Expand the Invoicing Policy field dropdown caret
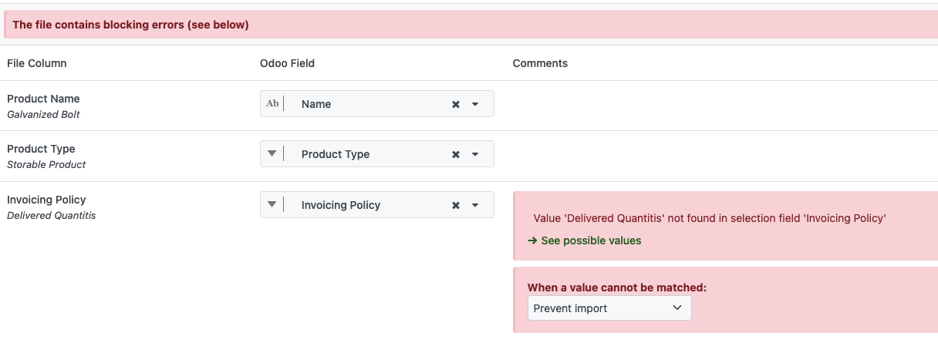The image size is (938, 343). (x=475, y=205)
